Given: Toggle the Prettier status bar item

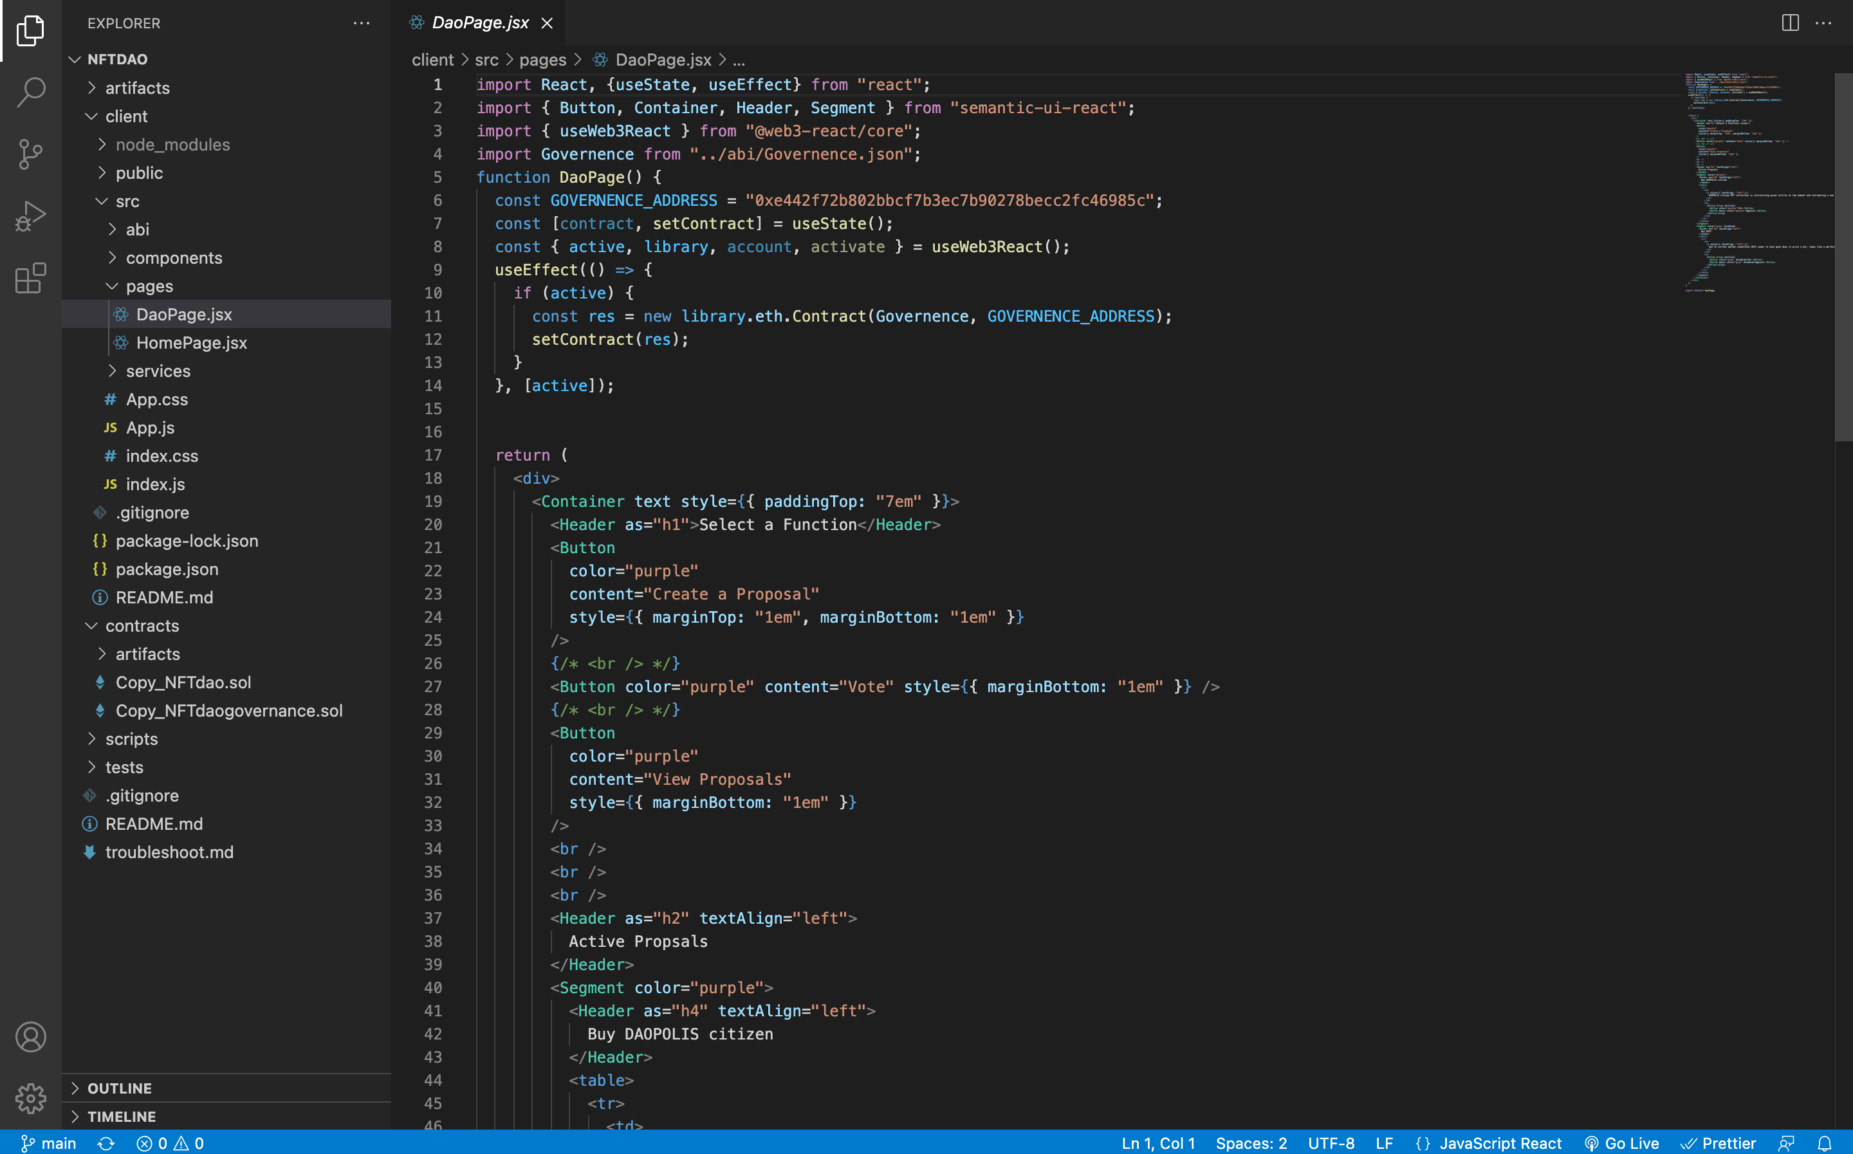Looking at the screenshot, I should coord(1718,1142).
